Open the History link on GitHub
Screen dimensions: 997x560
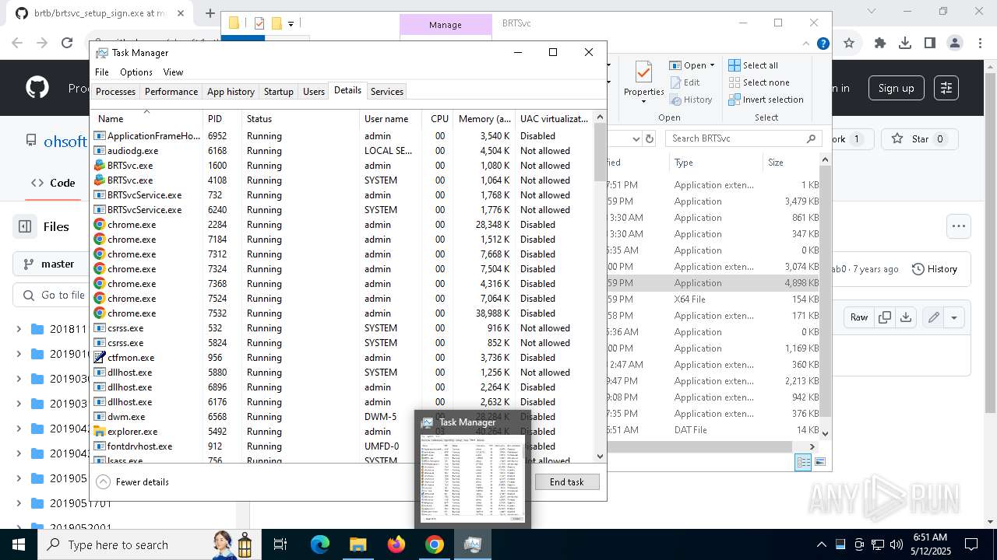coord(934,268)
